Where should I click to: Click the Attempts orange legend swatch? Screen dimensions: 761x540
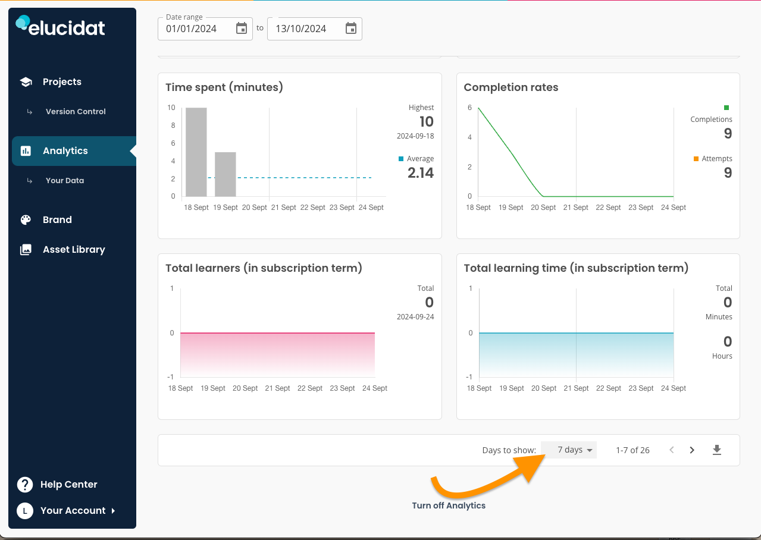pyautogui.click(x=696, y=159)
